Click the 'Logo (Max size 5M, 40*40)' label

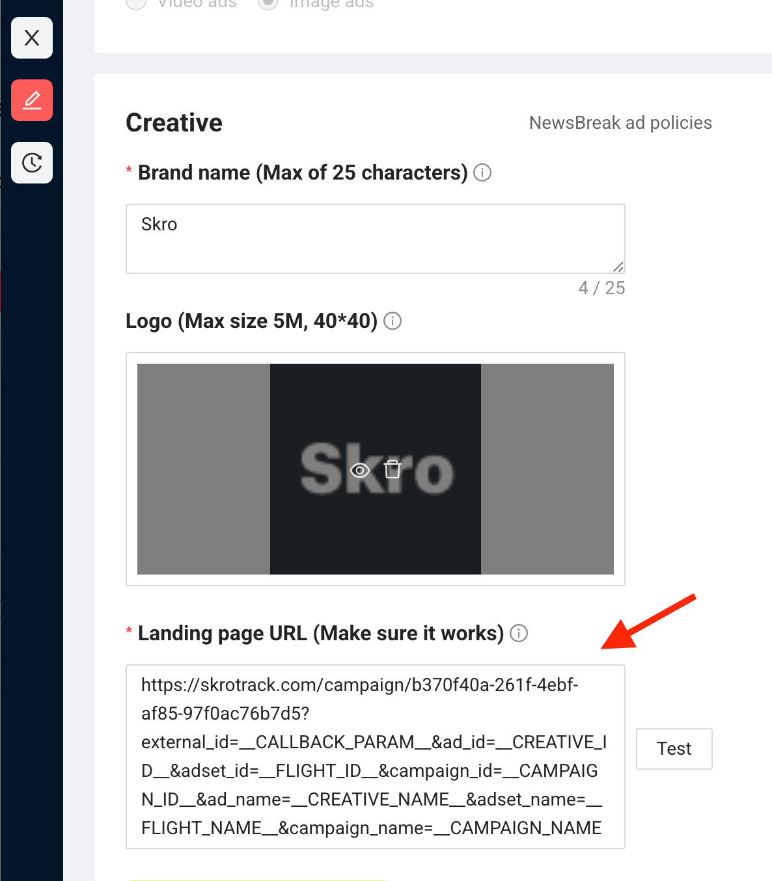coord(252,321)
